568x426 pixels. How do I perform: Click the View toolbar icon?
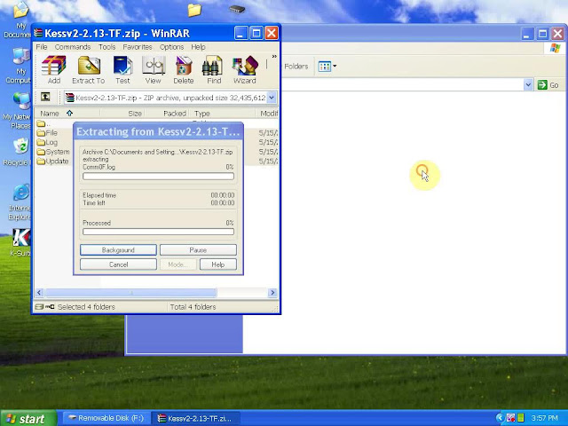tap(153, 70)
